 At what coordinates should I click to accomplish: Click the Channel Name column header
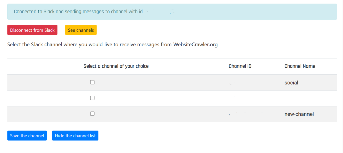pyautogui.click(x=299, y=66)
